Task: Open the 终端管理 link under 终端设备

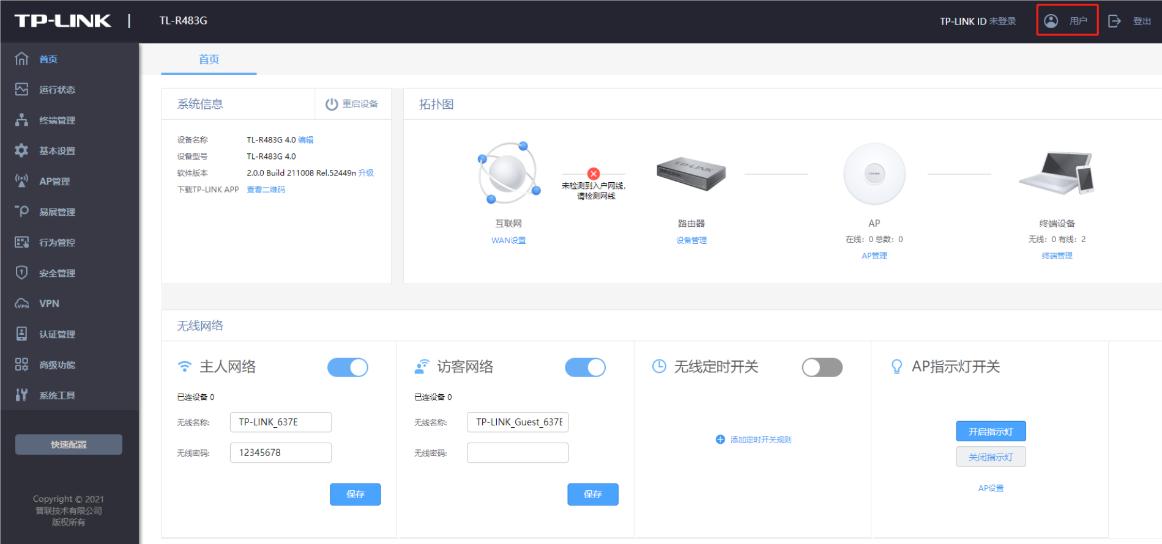Action: click(x=1057, y=256)
